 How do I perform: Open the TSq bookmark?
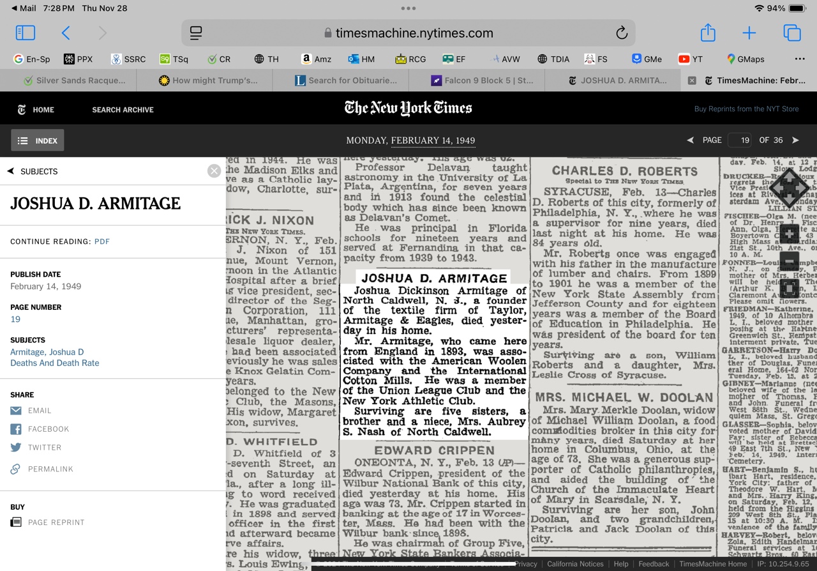coord(174,59)
